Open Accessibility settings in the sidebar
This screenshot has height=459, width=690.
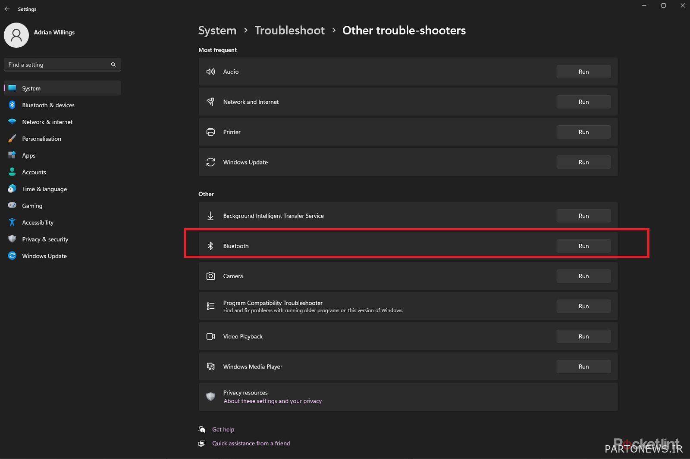[x=63, y=223]
